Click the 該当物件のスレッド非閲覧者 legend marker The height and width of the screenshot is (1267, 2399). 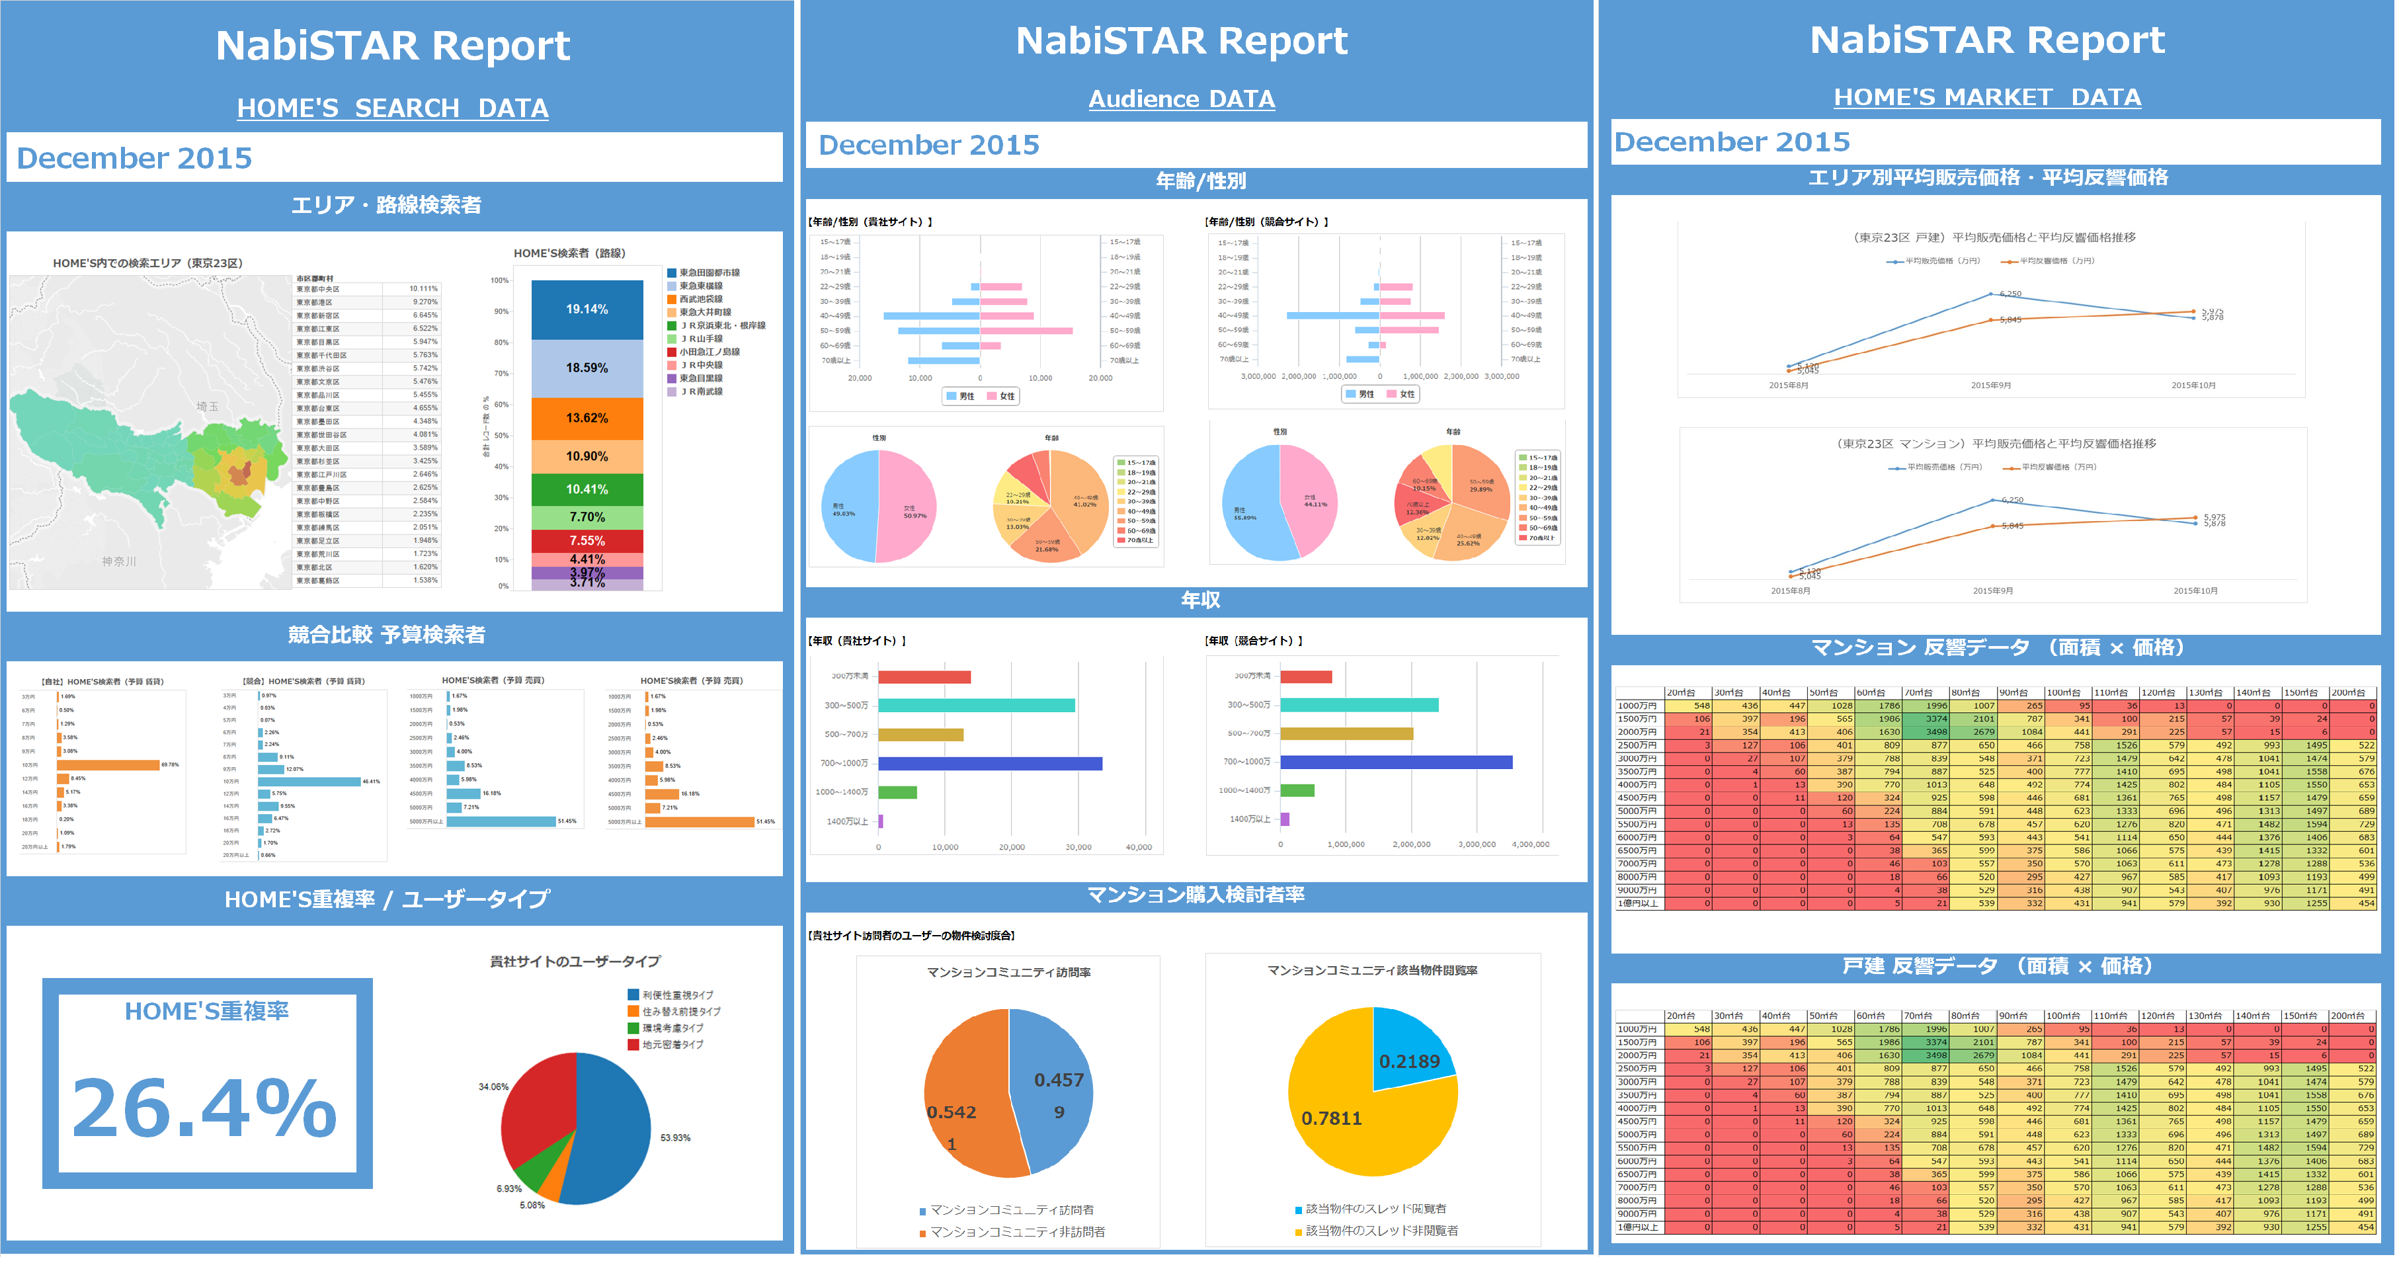click(1298, 1231)
